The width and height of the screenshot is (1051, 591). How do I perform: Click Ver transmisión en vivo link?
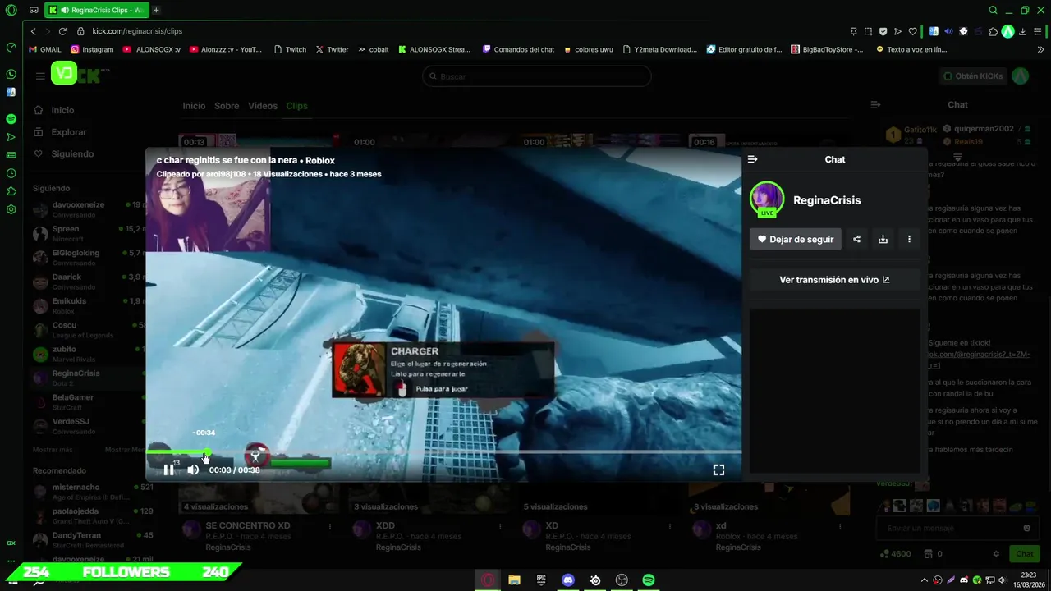(834, 280)
